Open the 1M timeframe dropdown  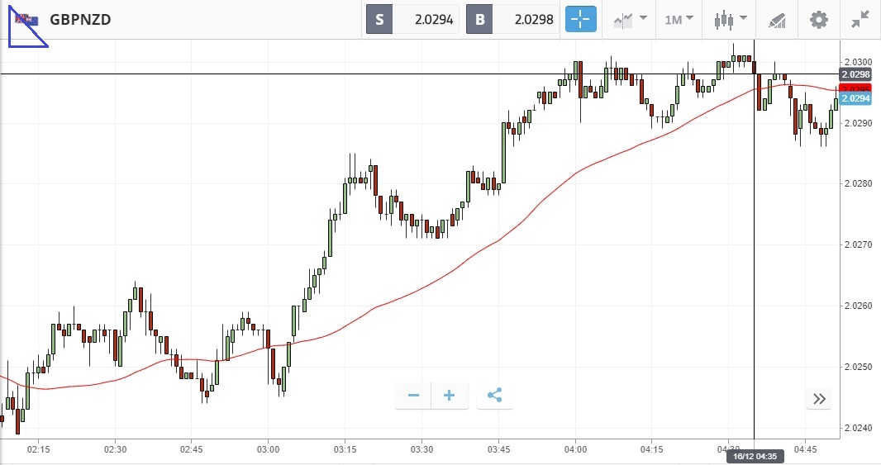[x=679, y=19]
